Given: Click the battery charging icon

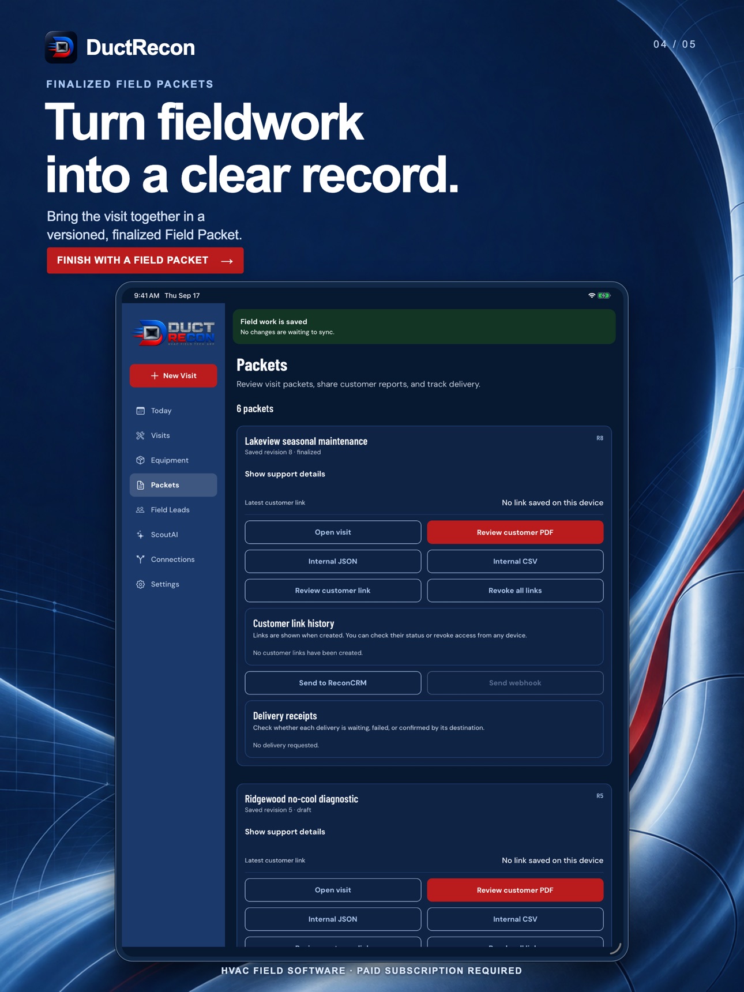Looking at the screenshot, I should coord(604,295).
